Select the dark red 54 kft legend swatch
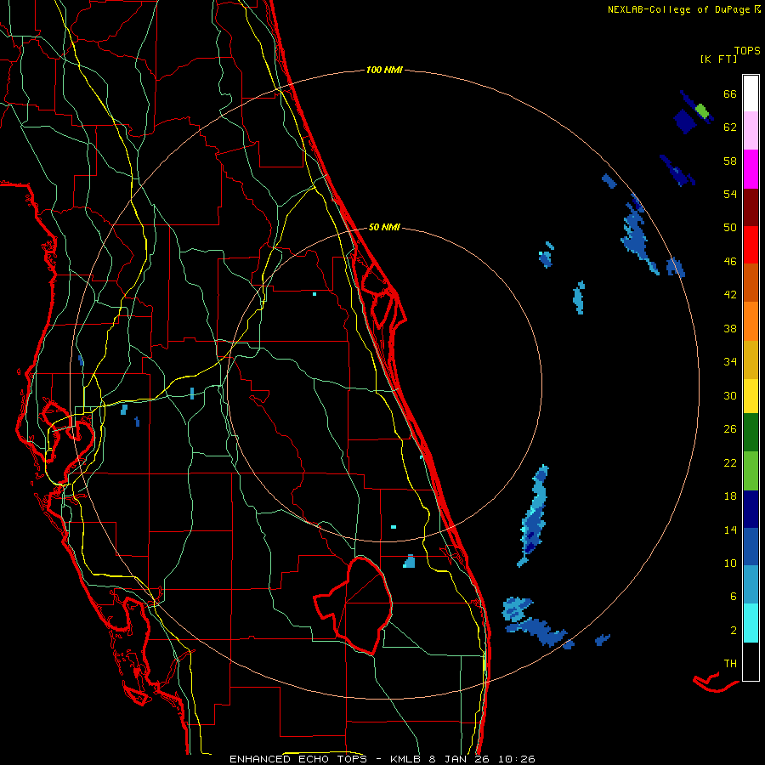 point(751,207)
